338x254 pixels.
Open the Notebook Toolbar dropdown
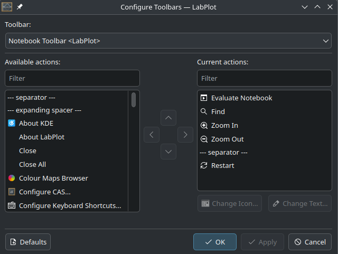pos(168,41)
